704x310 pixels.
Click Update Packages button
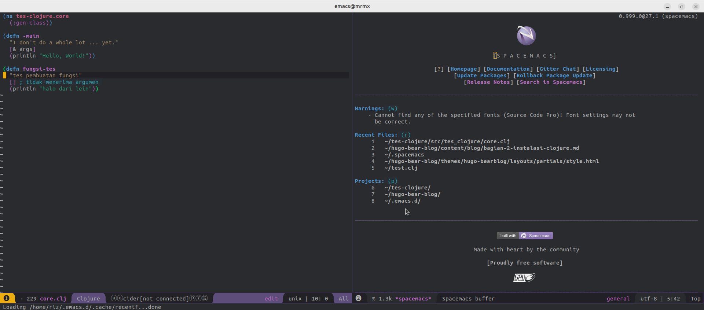tap(482, 75)
